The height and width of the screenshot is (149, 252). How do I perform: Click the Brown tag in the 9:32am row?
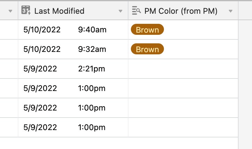[147, 49]
